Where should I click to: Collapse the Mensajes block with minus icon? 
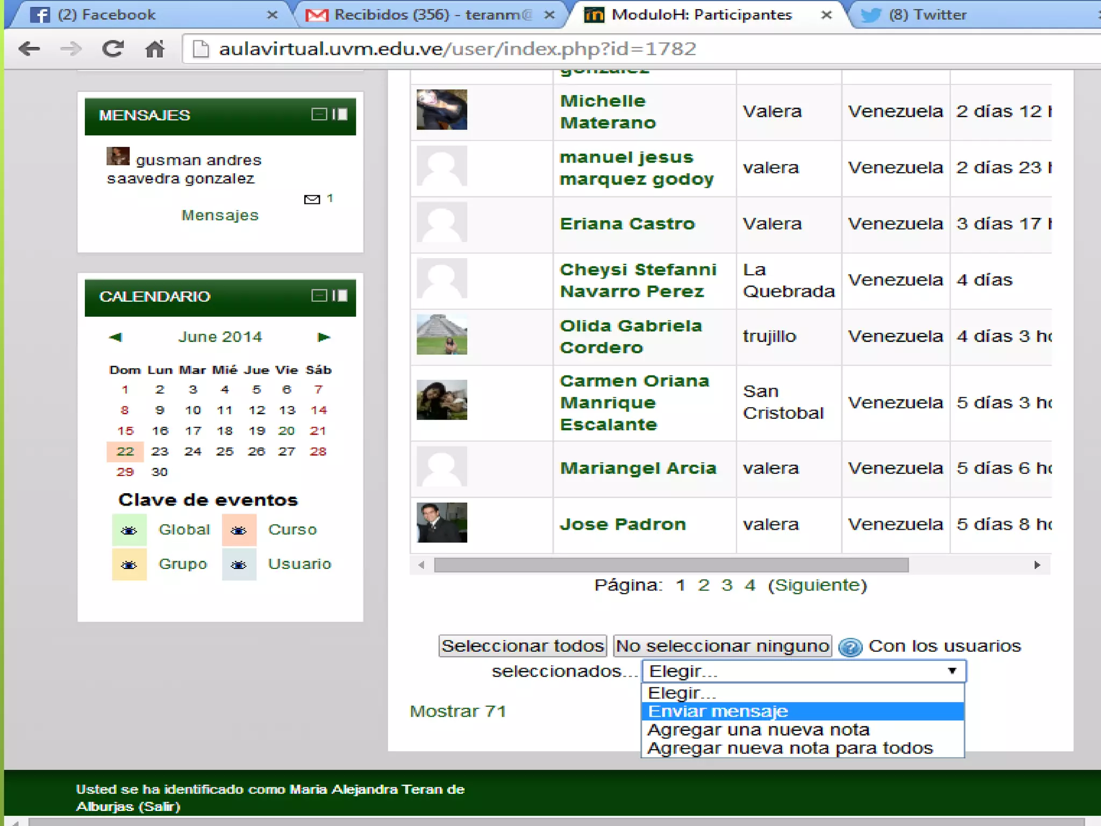coord(319,114)
